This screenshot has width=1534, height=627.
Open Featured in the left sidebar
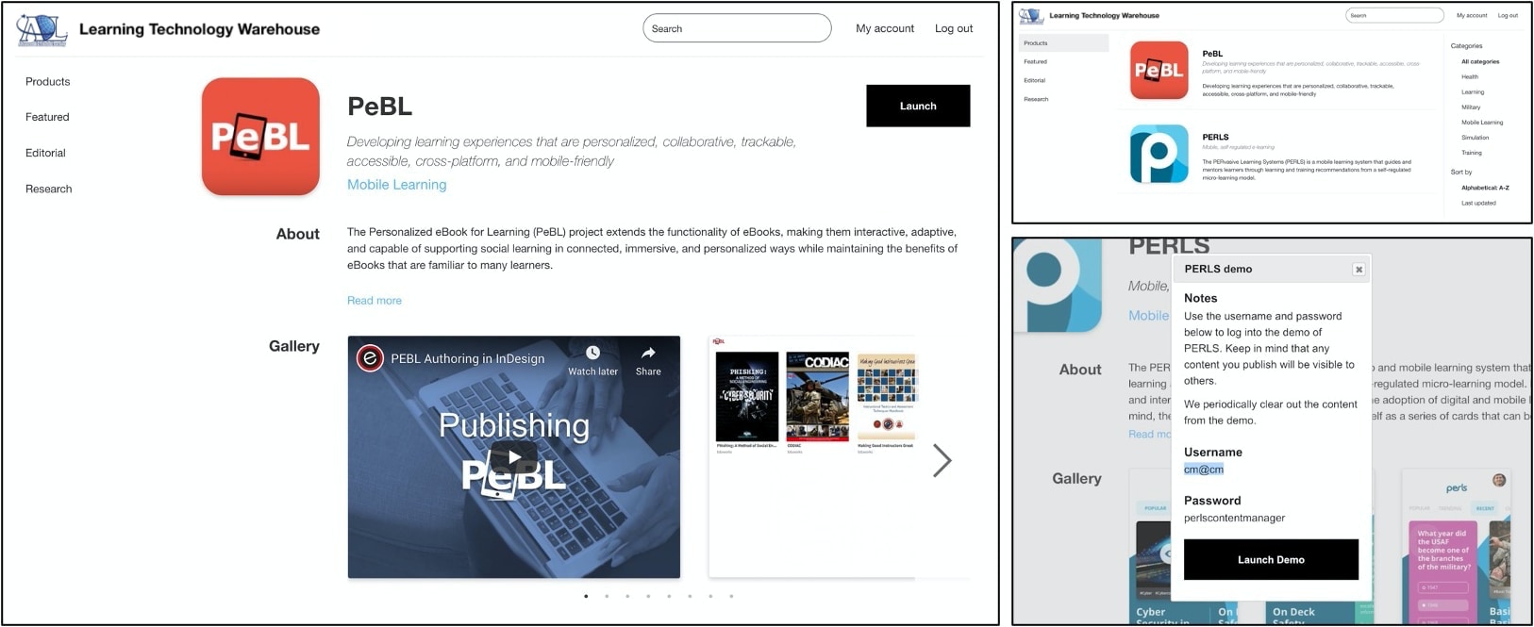click(47, 117)
